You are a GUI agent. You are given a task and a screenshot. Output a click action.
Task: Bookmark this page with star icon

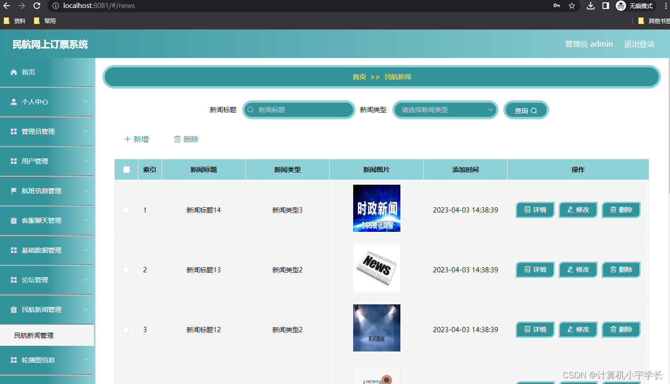click(572, 6)
